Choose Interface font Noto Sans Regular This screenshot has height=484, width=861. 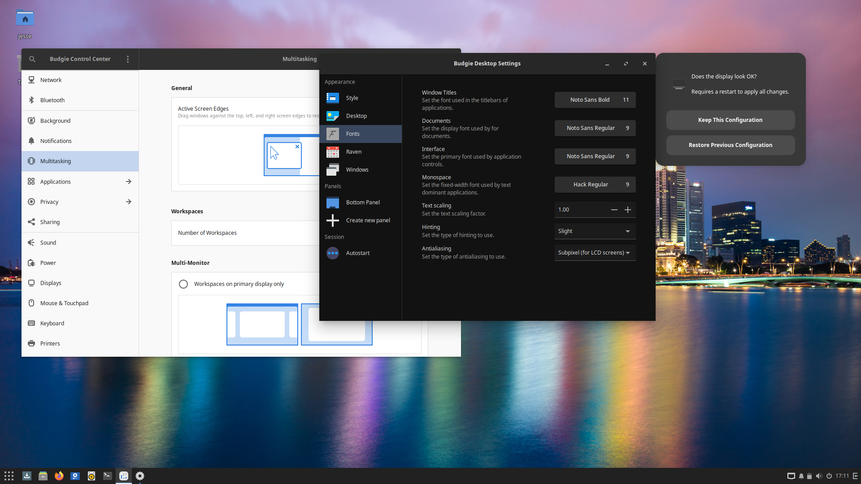595,156
